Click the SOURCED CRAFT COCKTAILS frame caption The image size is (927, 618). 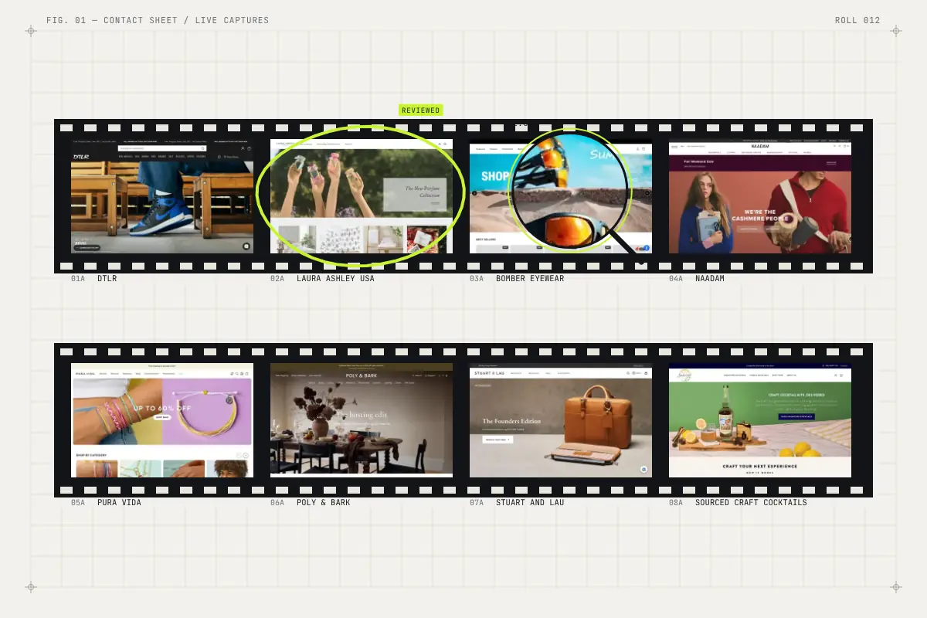pos(751,503)
